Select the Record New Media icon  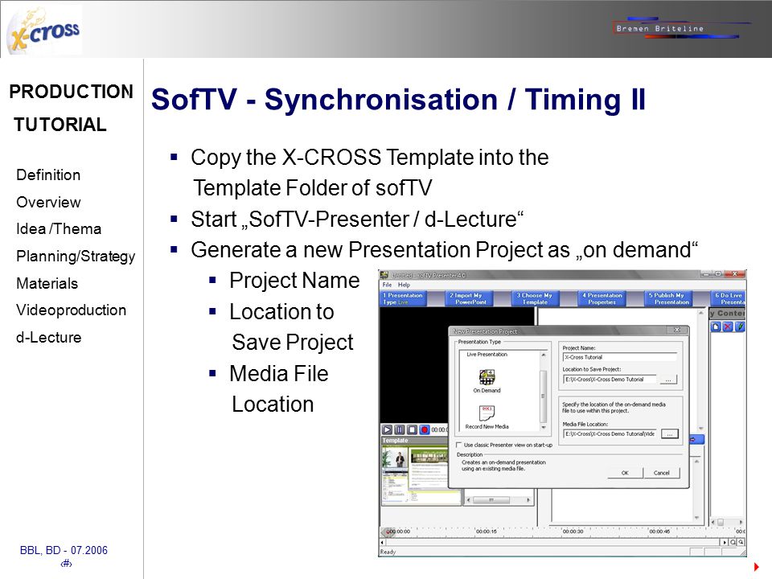(487, 412)
